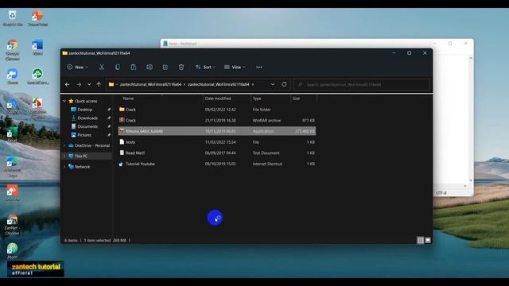
Task: Open the Sort dropdown
Action: coord(205,67)
